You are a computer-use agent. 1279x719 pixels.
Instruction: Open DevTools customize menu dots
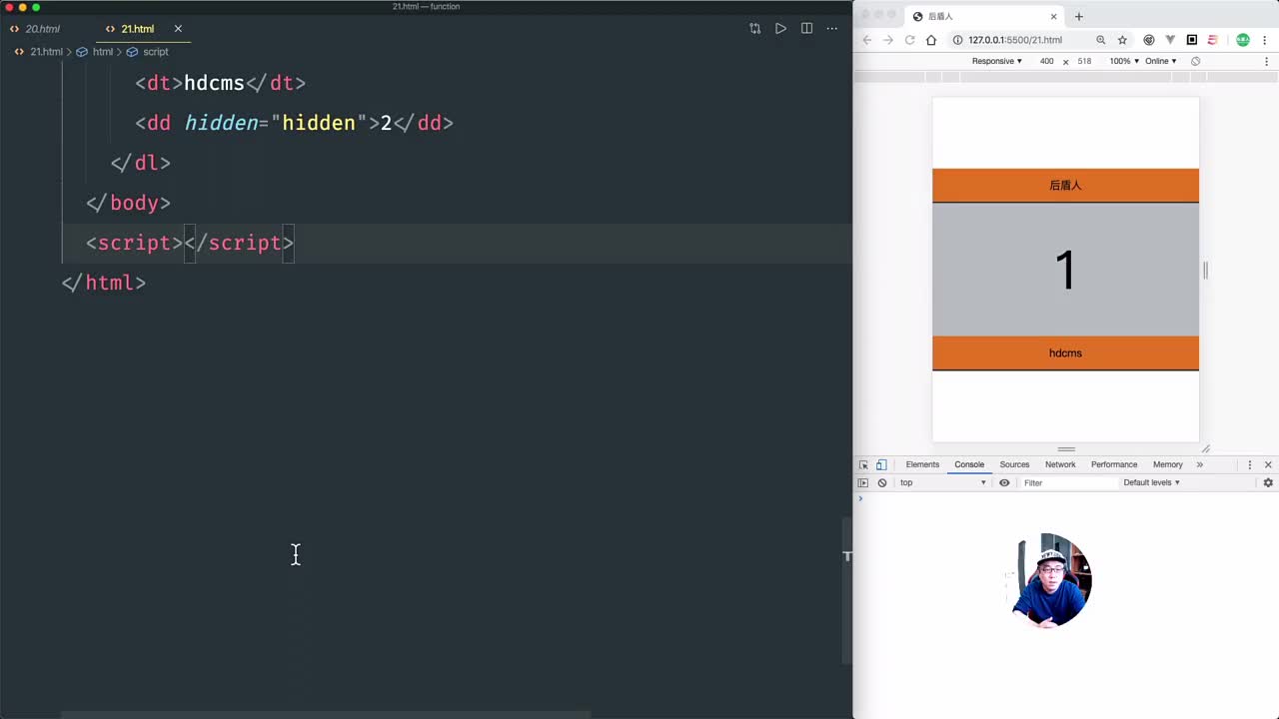coord(1249,465)
